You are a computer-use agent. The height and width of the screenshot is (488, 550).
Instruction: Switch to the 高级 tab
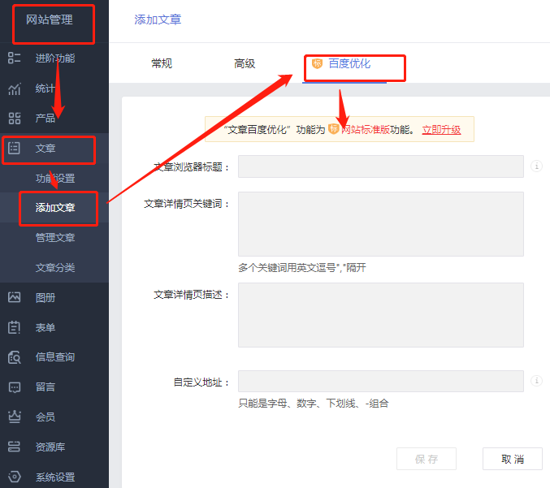pyautogui.click(x=245, y=63)
